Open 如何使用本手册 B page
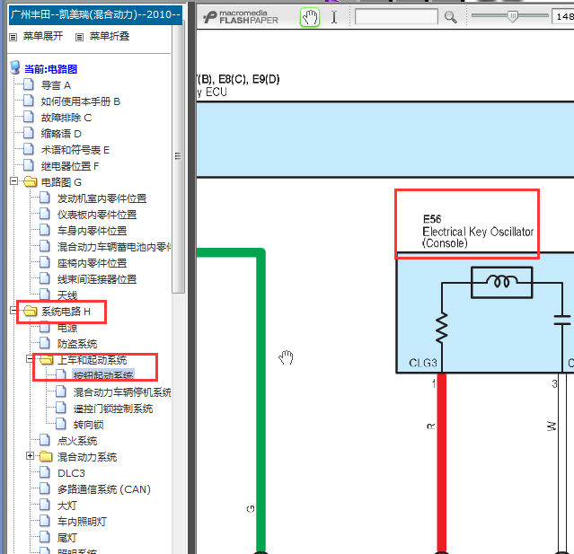The image size is (574, 554). click(x=81, y=101)
